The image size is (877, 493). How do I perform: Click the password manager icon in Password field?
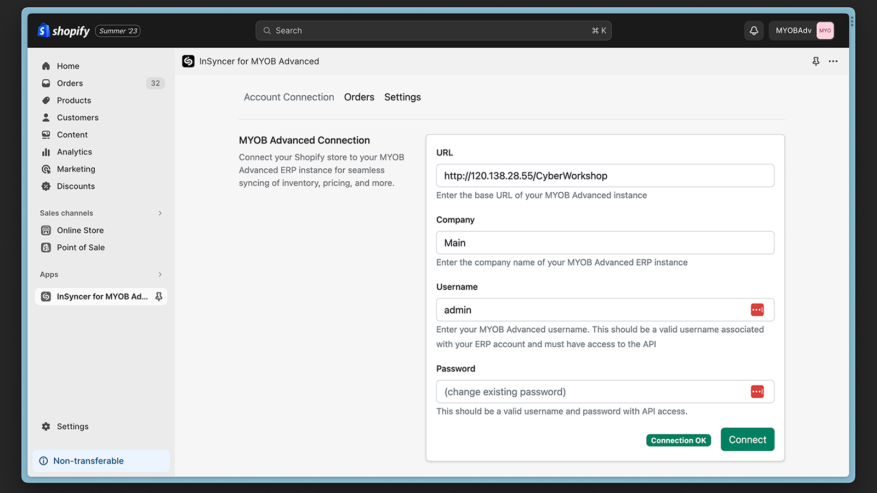pyautogui.click(x=757, y=392)
